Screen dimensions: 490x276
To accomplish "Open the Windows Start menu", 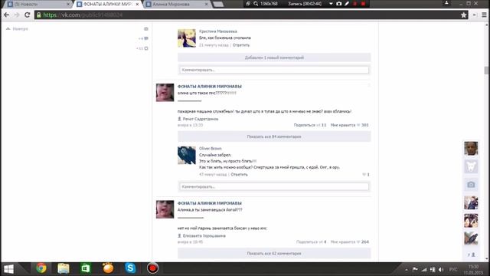I will pyautogui.click(x=8, y=269).
